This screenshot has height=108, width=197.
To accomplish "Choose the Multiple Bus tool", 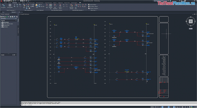I will point(51,6).
